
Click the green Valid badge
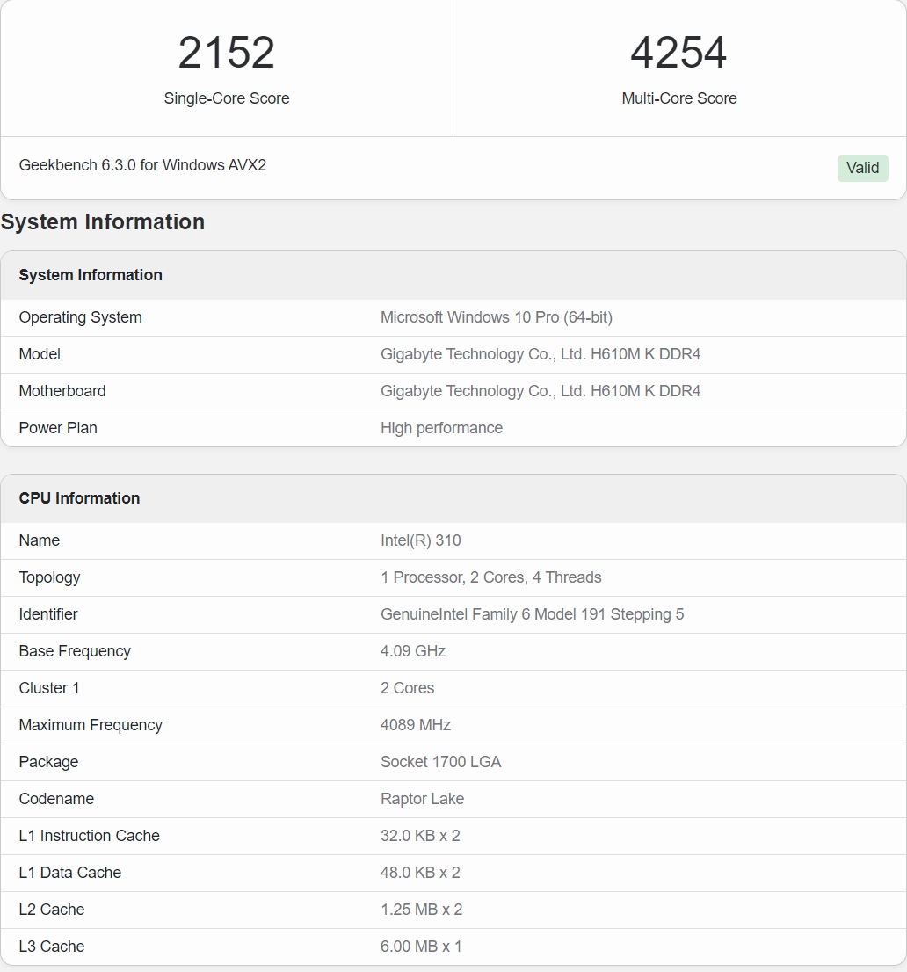[x=862, y=168]
